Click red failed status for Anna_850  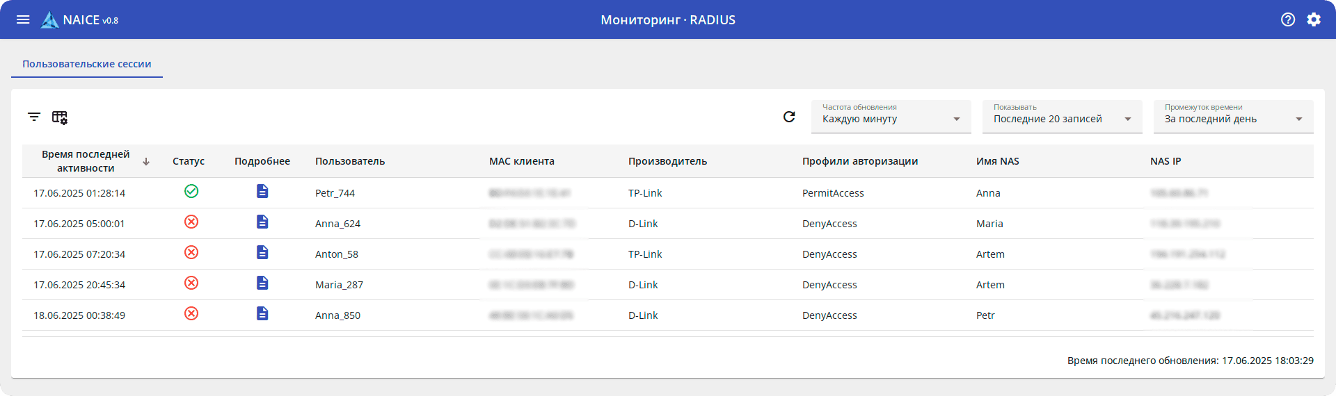191,313
